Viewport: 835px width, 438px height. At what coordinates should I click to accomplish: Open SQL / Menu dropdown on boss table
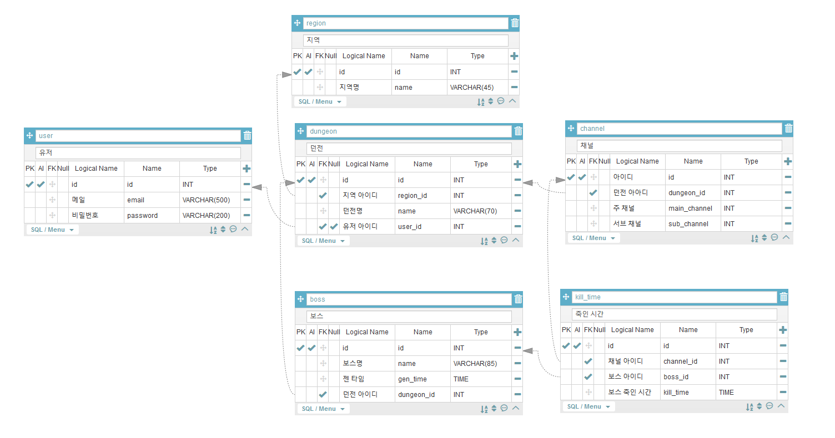pos(323,409)
